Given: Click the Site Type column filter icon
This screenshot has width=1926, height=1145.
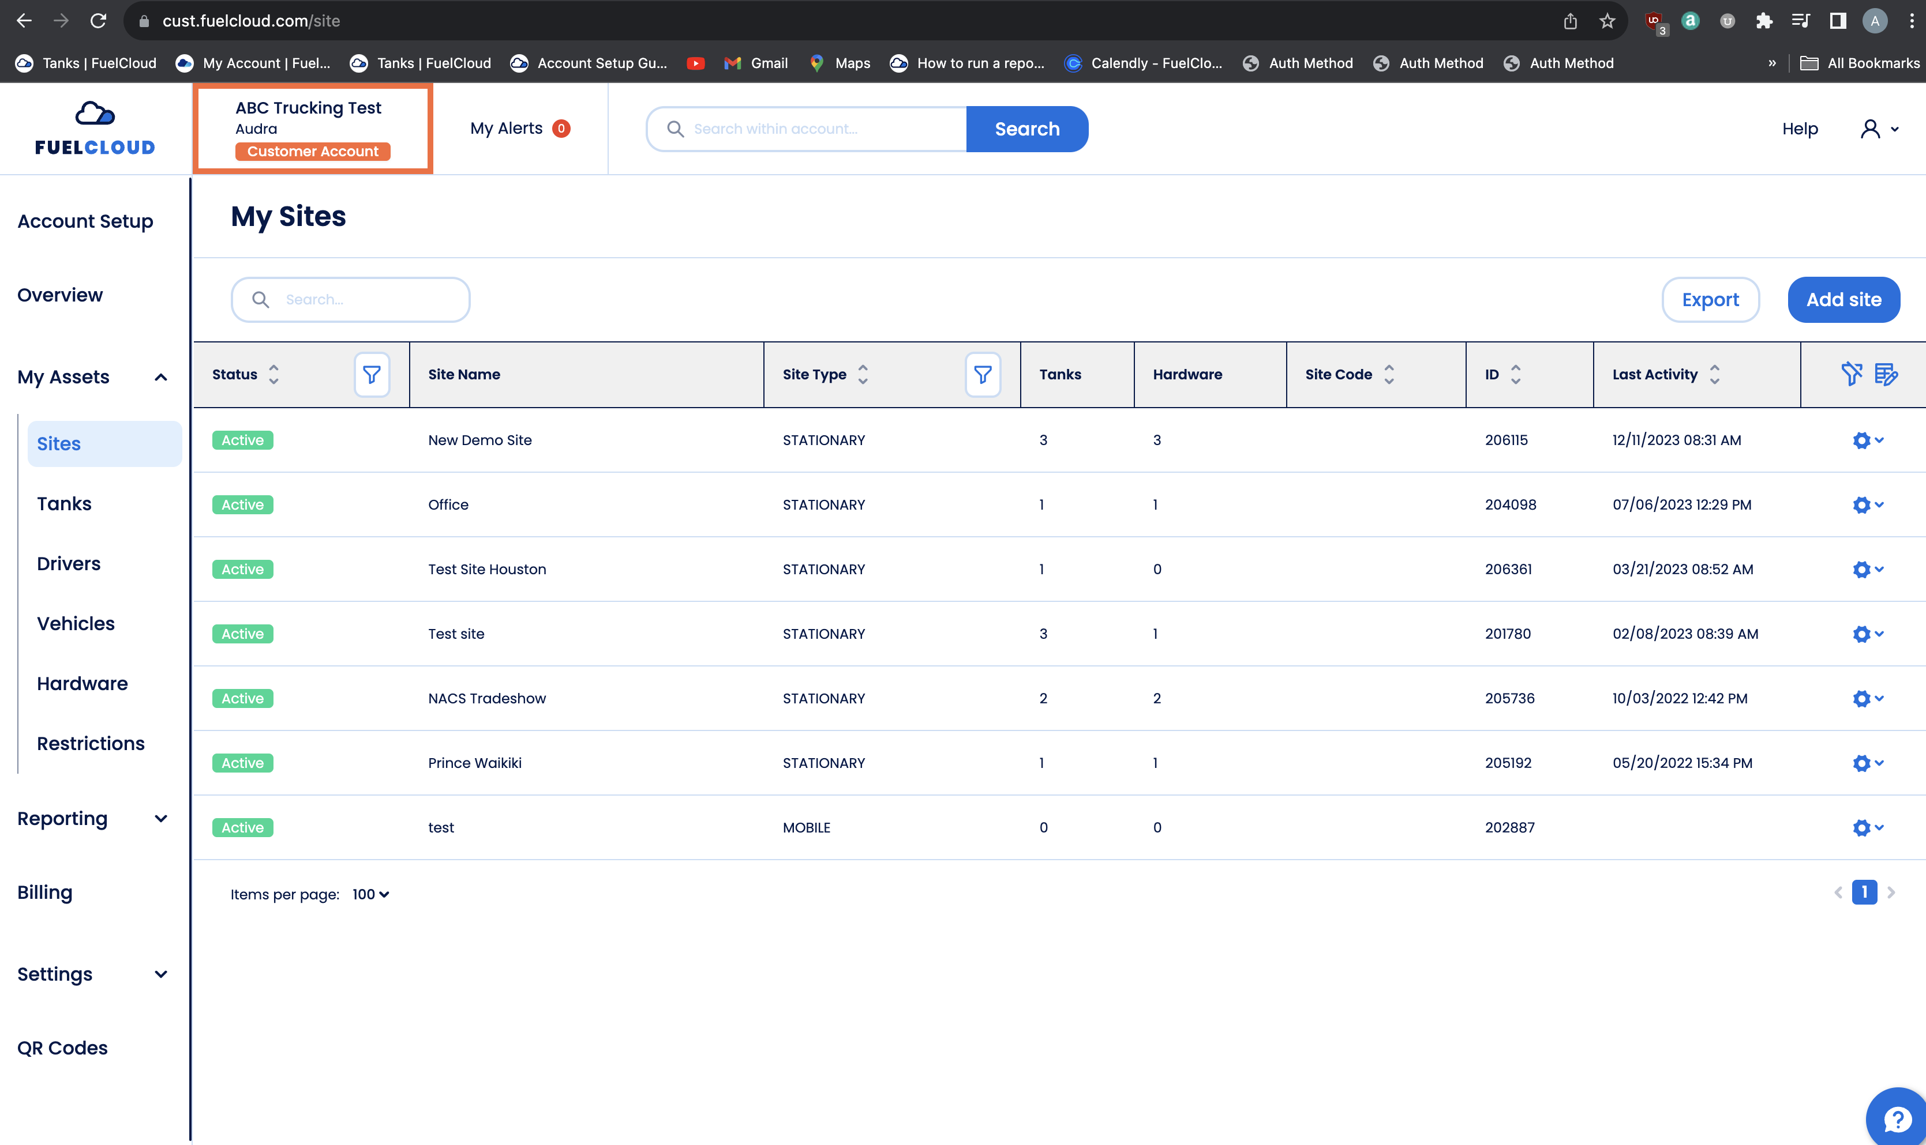Looking at the screenshot, I should 982,375.
